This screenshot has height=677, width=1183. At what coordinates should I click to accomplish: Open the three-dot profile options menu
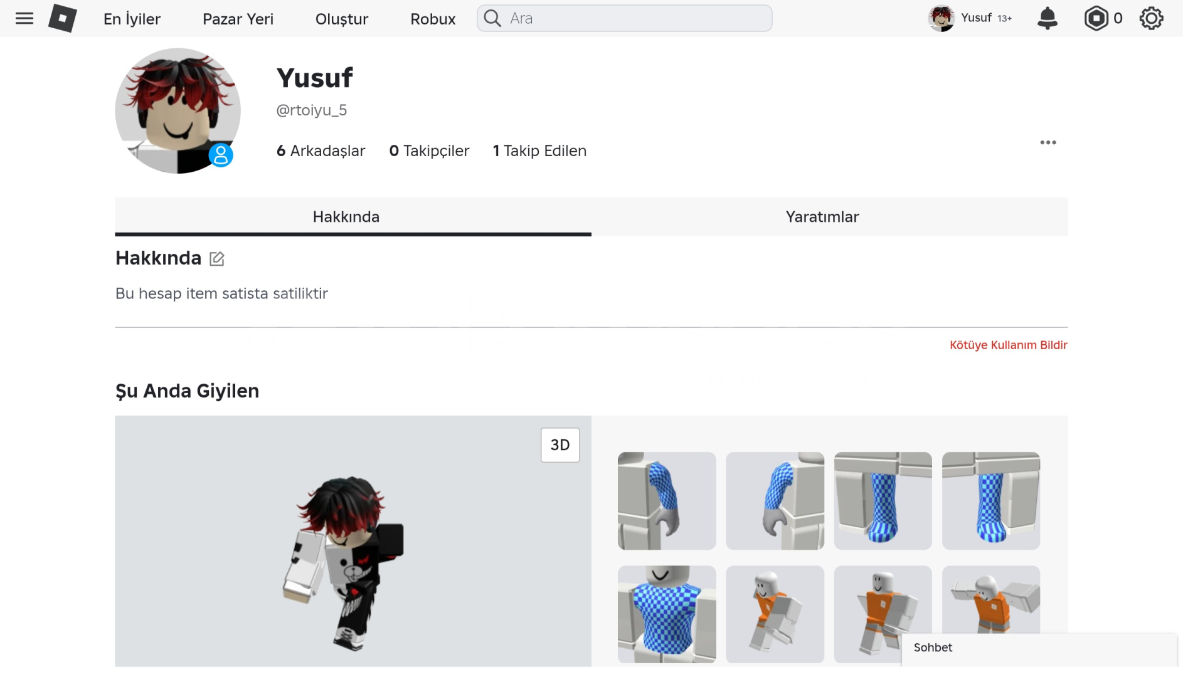(x=1048, y=142)
